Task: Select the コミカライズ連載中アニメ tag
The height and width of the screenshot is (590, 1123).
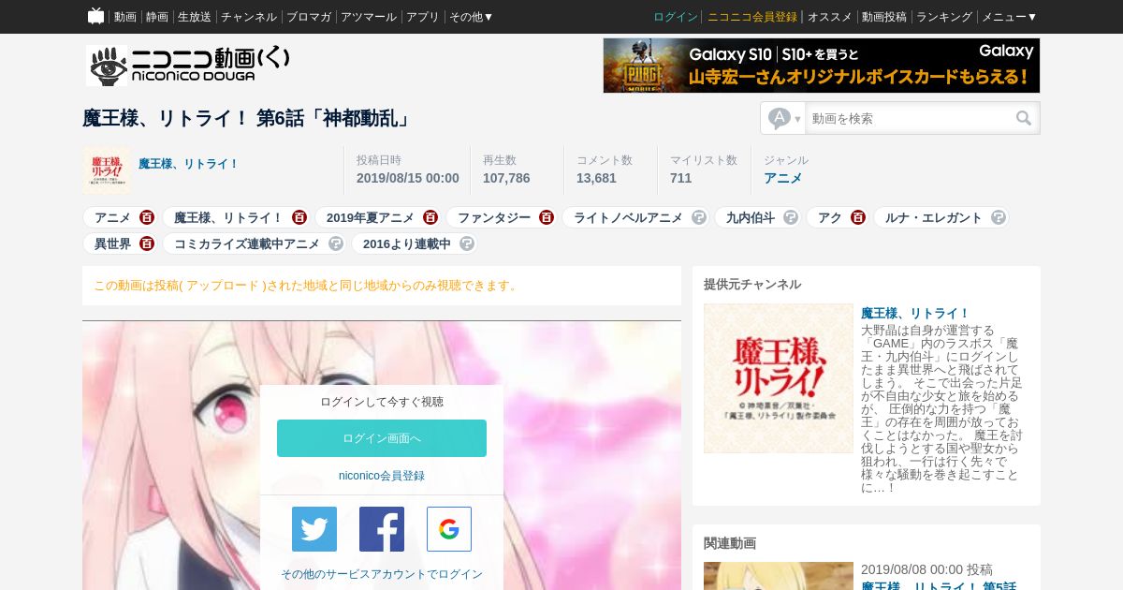Action: click(x=247, y=243)
